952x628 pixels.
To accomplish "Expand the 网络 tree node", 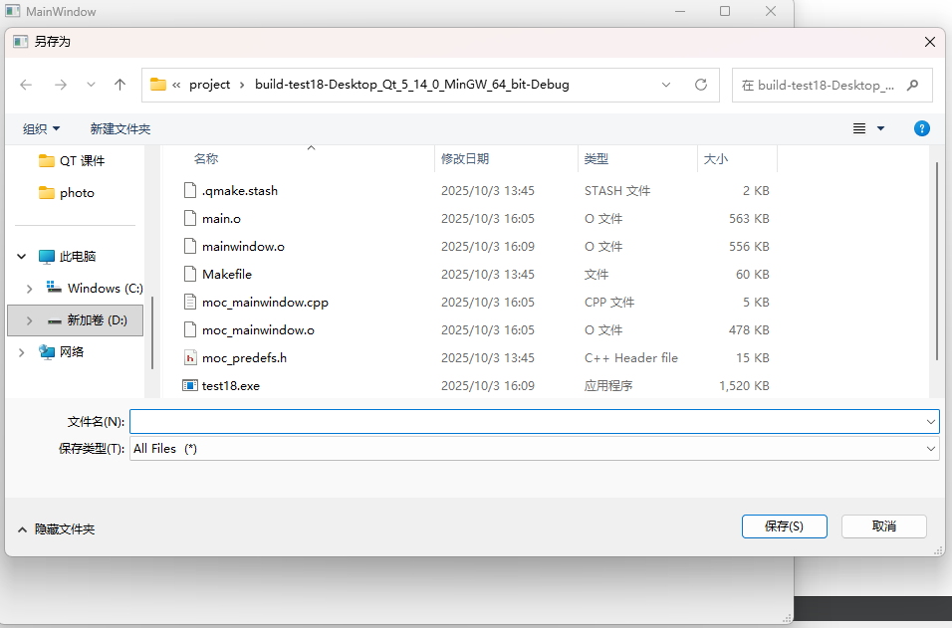I will pos(21,352).
